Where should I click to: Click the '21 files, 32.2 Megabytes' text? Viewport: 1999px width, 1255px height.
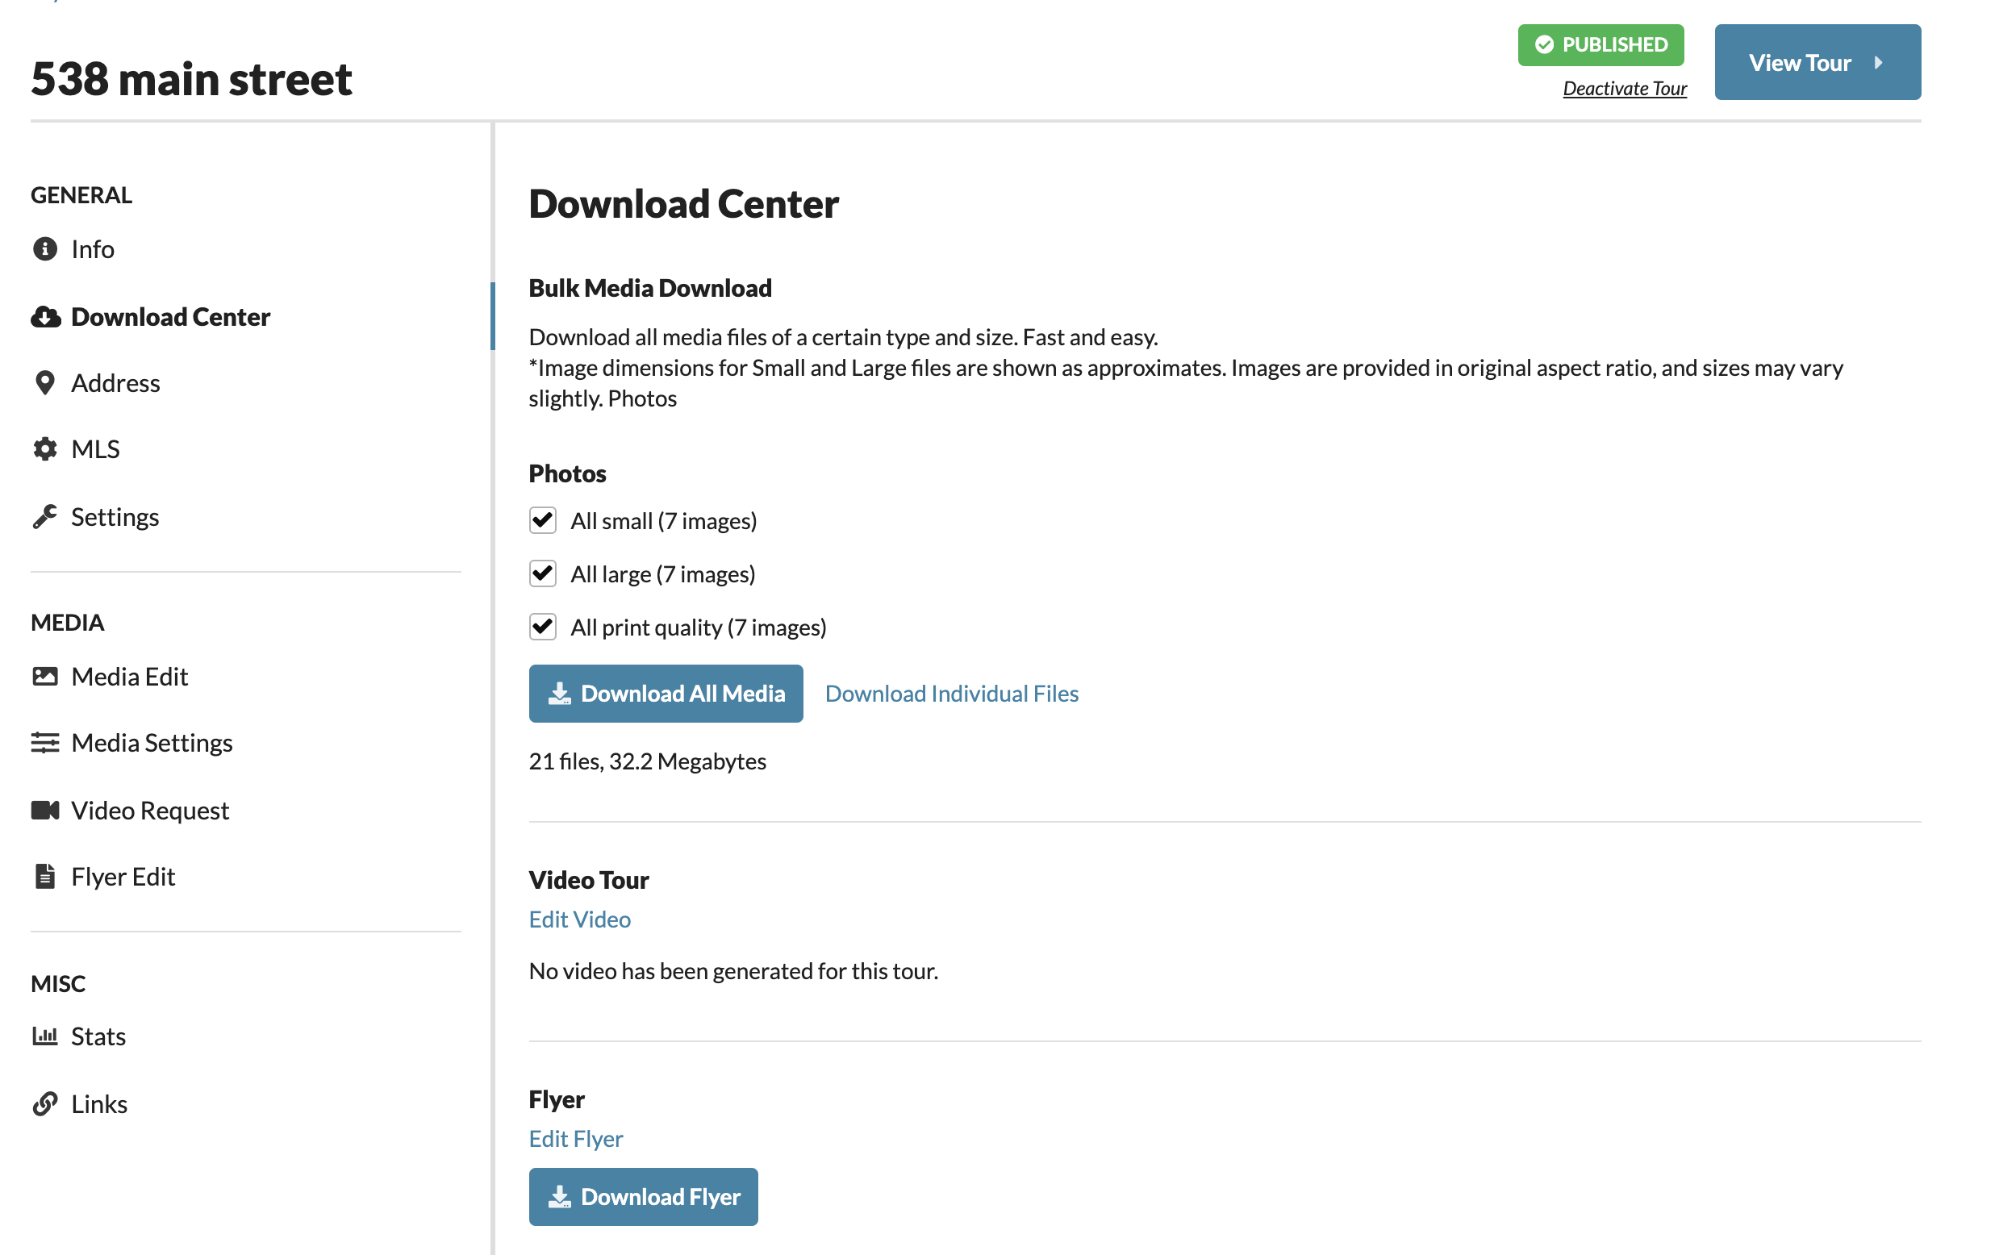click(648, 761)
